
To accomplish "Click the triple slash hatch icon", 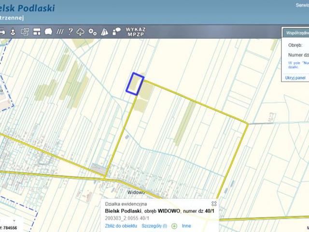I will click(x=60, y=31).
